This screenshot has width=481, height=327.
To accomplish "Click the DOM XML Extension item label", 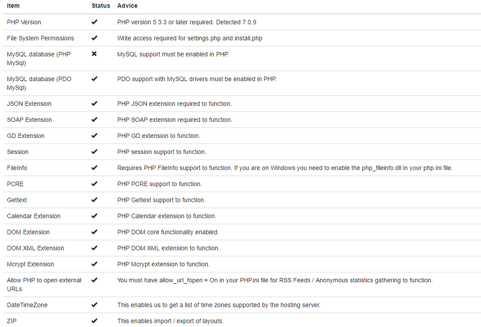I will [36, 248].
